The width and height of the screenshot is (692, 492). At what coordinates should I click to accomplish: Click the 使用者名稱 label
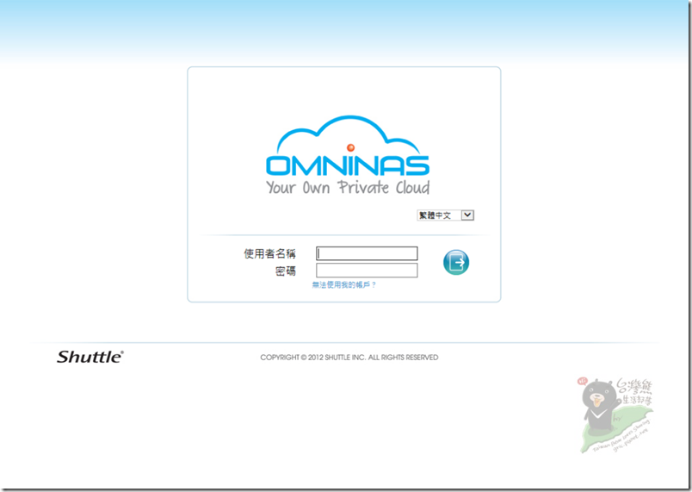point(269,253)
